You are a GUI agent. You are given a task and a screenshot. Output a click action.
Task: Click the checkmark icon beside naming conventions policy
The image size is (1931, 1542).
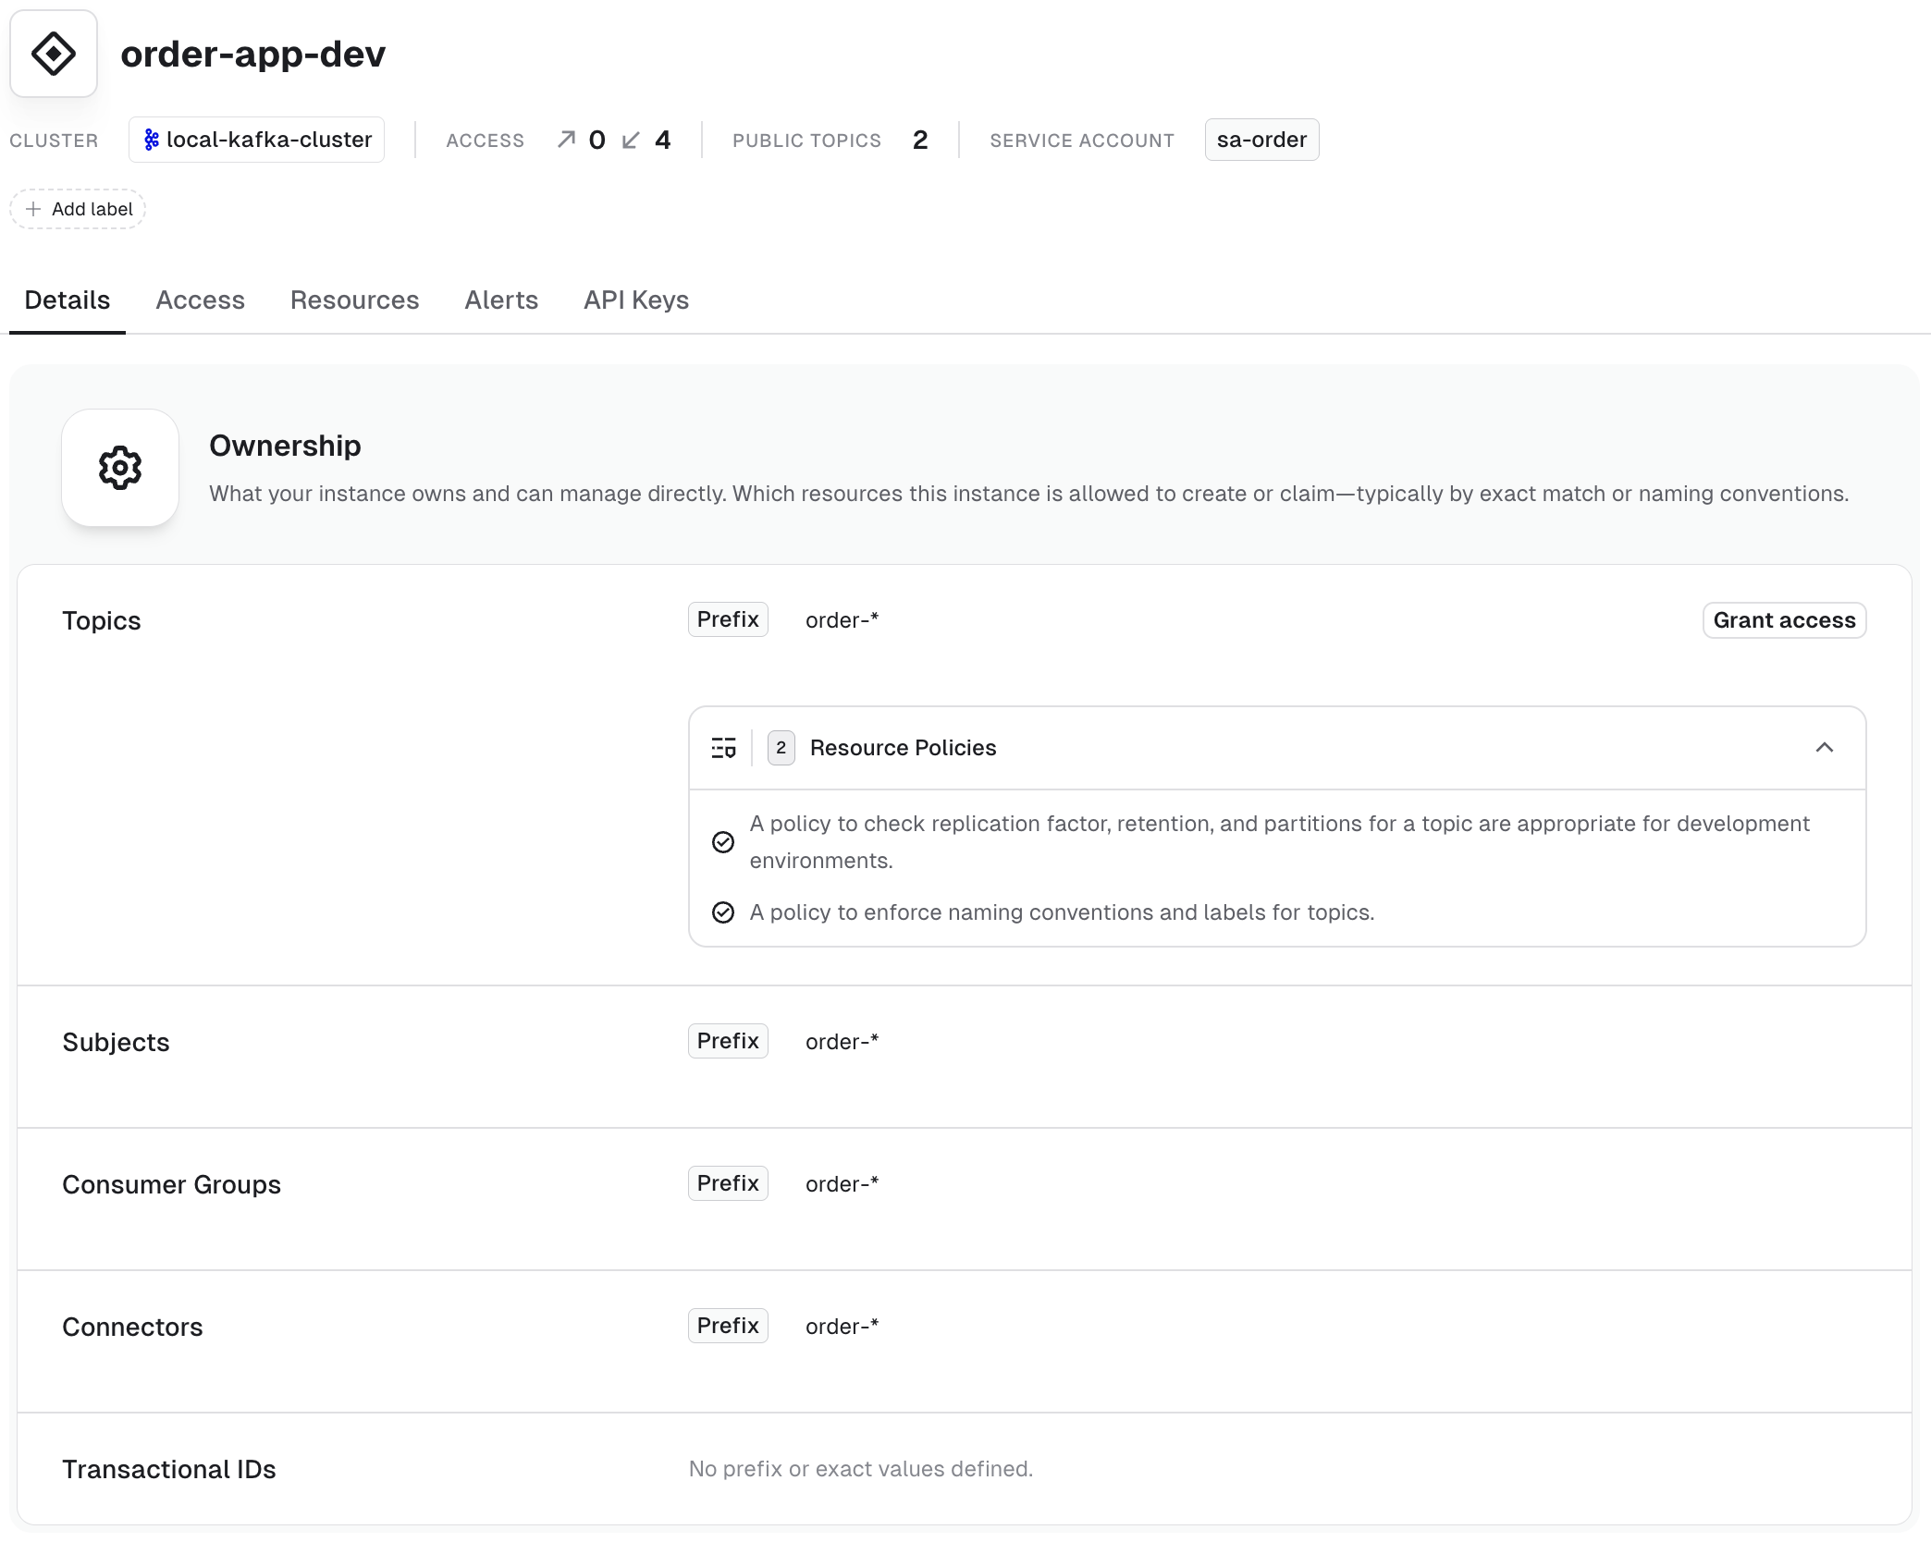click(723, 912)
